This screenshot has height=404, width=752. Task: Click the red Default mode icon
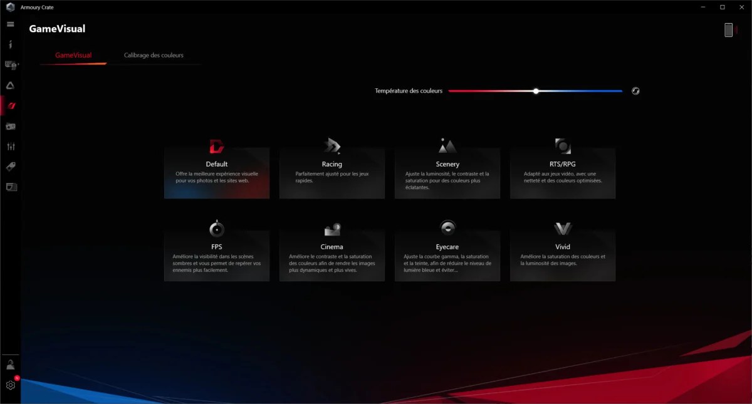[216, 147]
